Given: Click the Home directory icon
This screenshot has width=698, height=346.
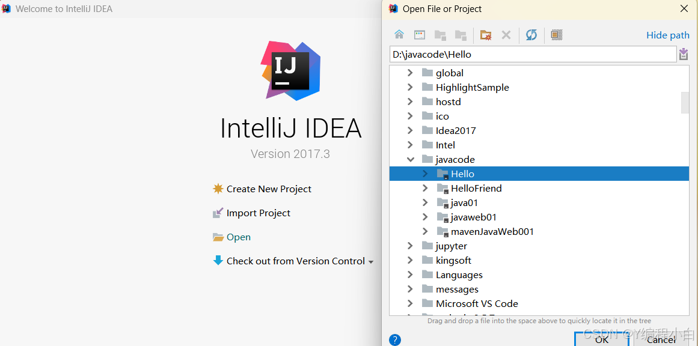Looking at the screenshot, I should click(x=399, y=35).
